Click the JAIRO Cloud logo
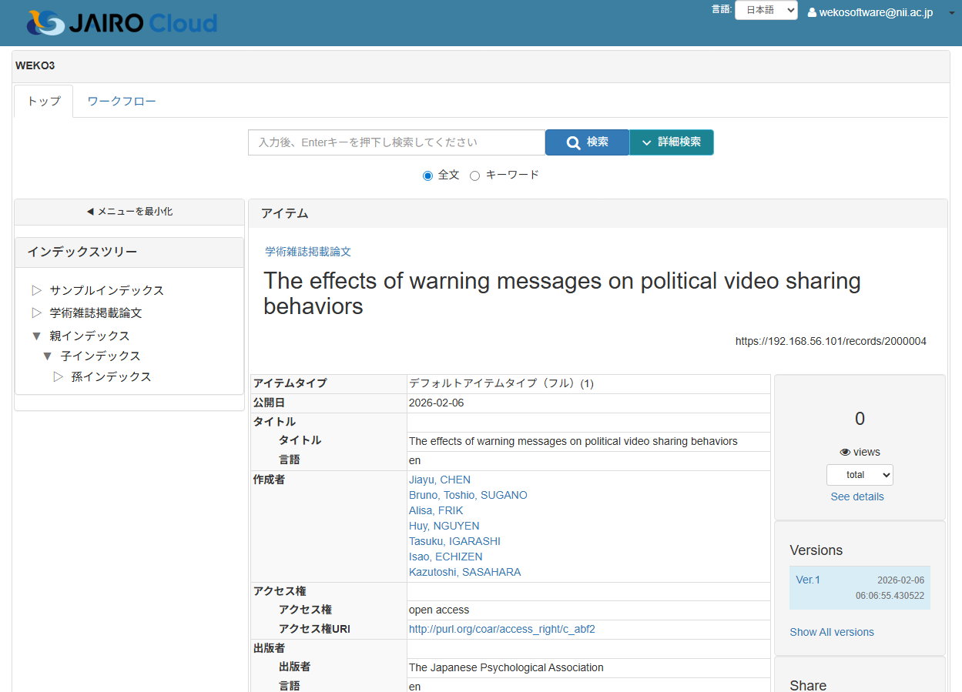This screenshot has height=692, width=962. click(122, 22)
